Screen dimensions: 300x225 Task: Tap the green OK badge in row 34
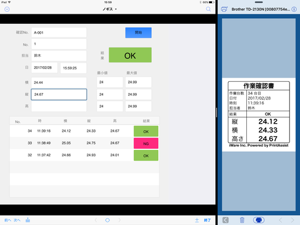pyautogui.click(x=146, y=131)
